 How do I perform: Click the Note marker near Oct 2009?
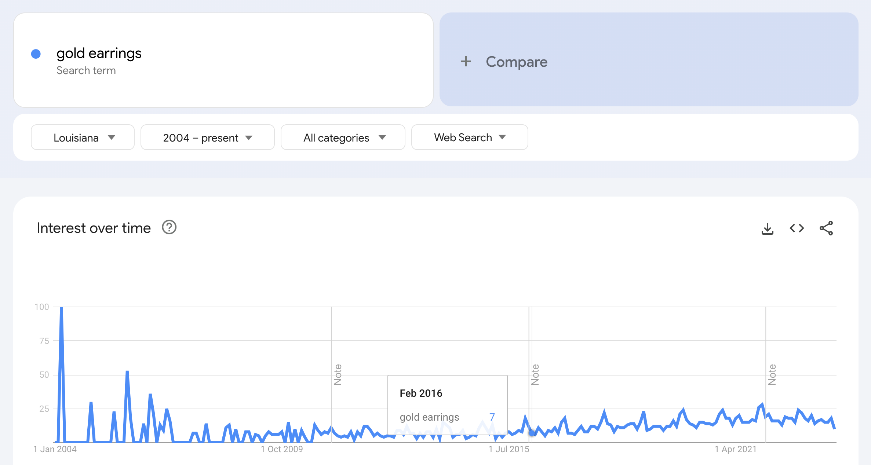coord(338,374)
